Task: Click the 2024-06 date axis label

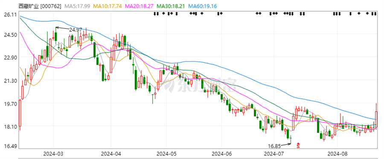Action: [x=221, y=154]
